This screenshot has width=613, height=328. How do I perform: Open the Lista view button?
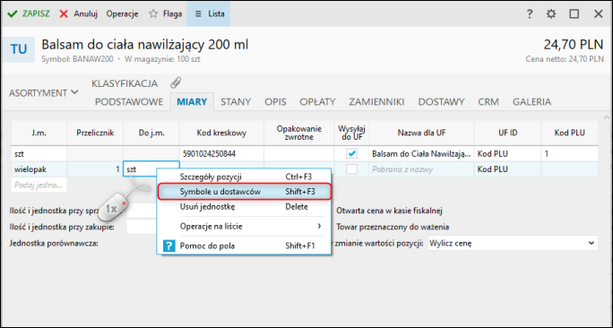tap(209, 13)
